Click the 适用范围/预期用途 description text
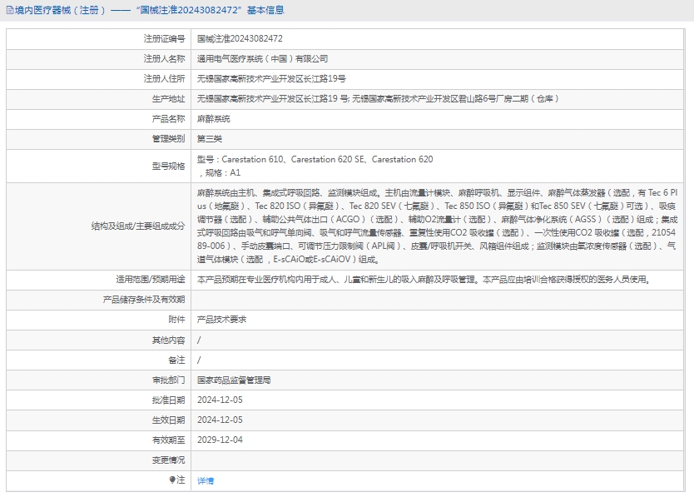Image resolution: width=694 pixels, height=497 pixels. (423, 280)
